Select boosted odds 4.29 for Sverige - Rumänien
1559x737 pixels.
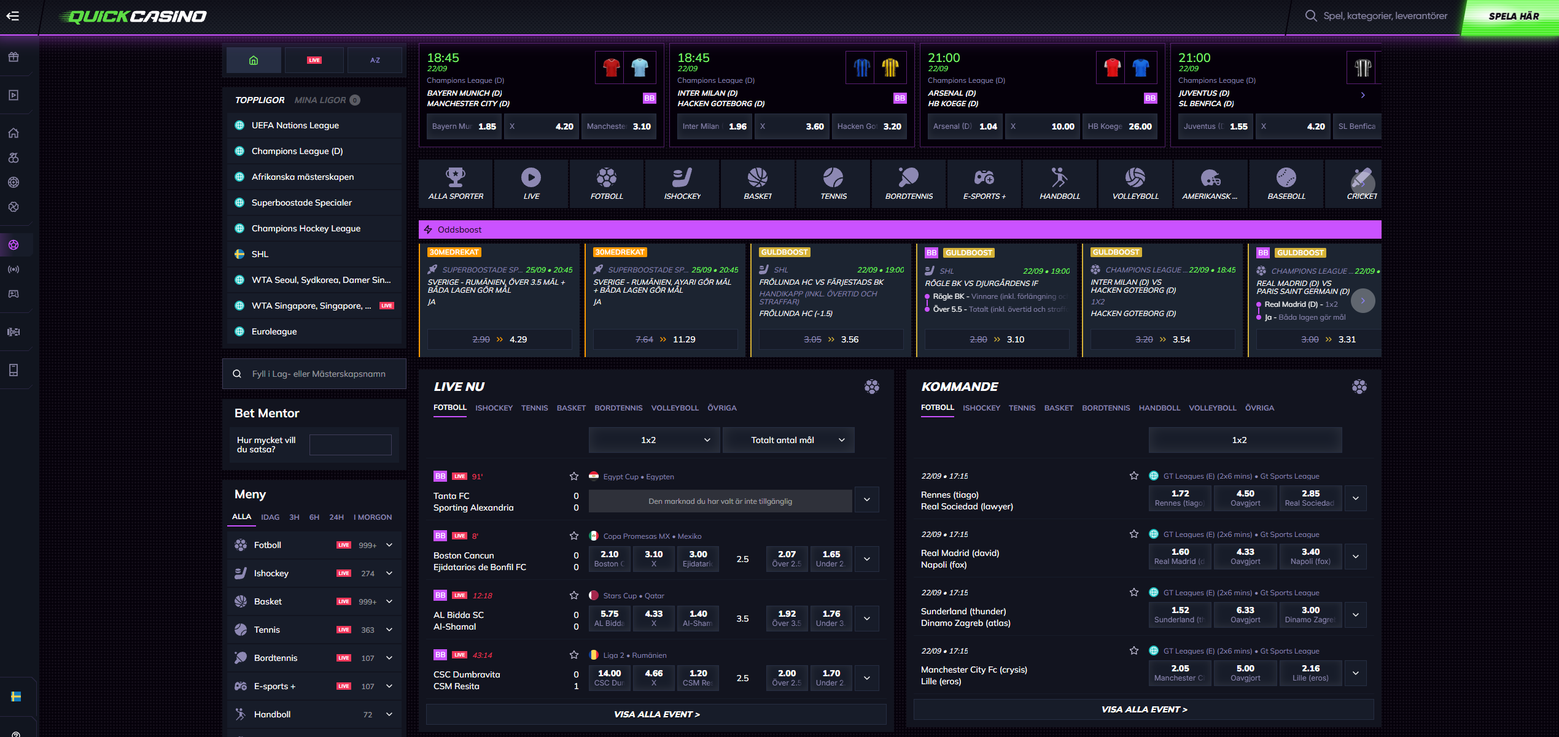(x=500, y=339)
